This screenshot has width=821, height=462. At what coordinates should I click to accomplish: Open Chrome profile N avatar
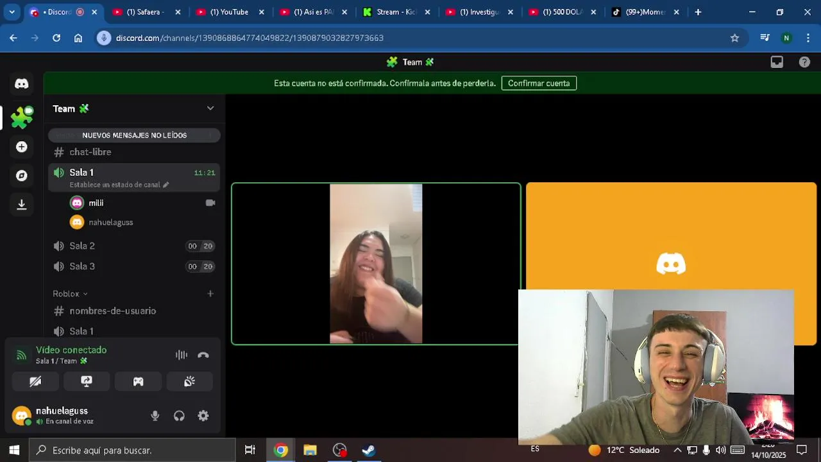786,38
